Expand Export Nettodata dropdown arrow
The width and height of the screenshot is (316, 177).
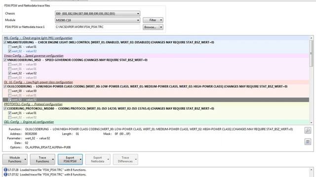(108, 159)
